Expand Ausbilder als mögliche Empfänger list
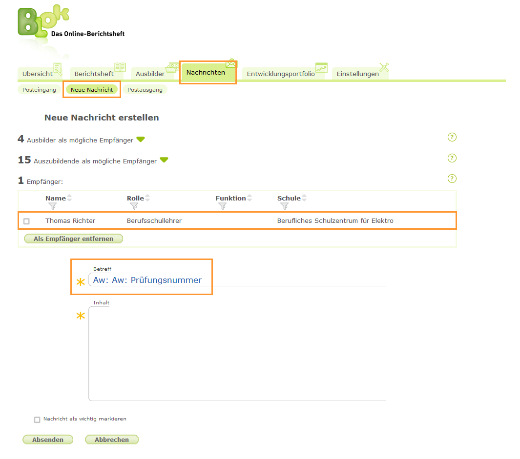 (x=141, y=140)
